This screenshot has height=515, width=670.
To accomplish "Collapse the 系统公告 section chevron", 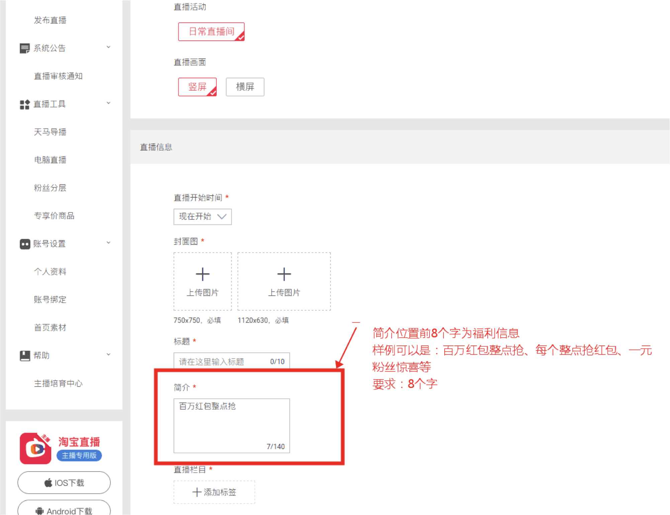I will pyautogui.click(x=108, y=47).
